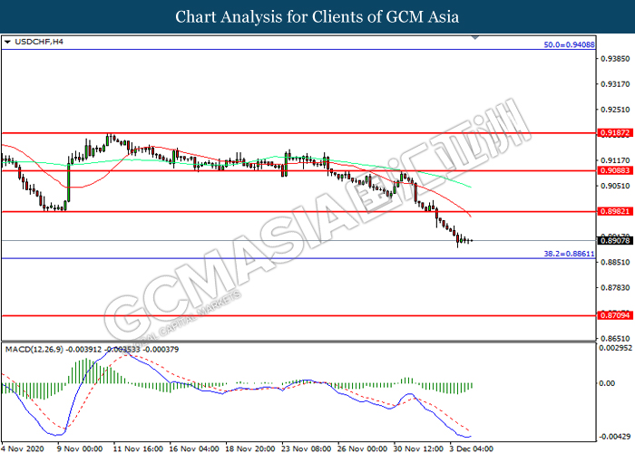Click the 0.93170 price axis label

[615, 84]
